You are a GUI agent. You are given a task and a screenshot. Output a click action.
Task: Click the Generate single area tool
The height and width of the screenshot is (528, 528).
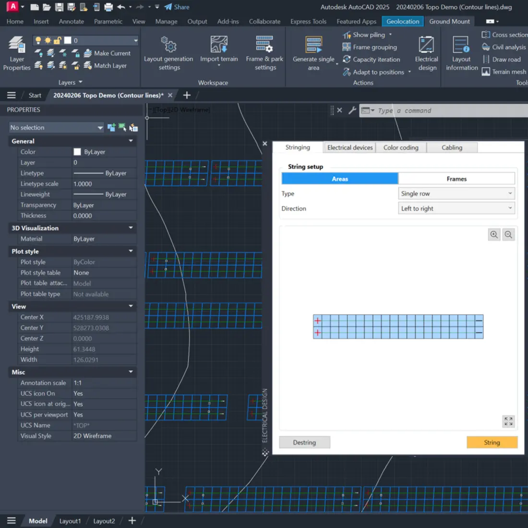click(x=313, y=53)
